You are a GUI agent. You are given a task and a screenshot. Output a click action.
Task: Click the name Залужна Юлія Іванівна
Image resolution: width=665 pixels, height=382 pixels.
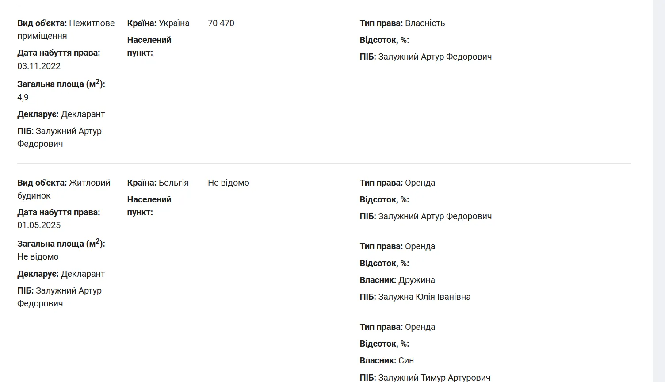point(424,297)
